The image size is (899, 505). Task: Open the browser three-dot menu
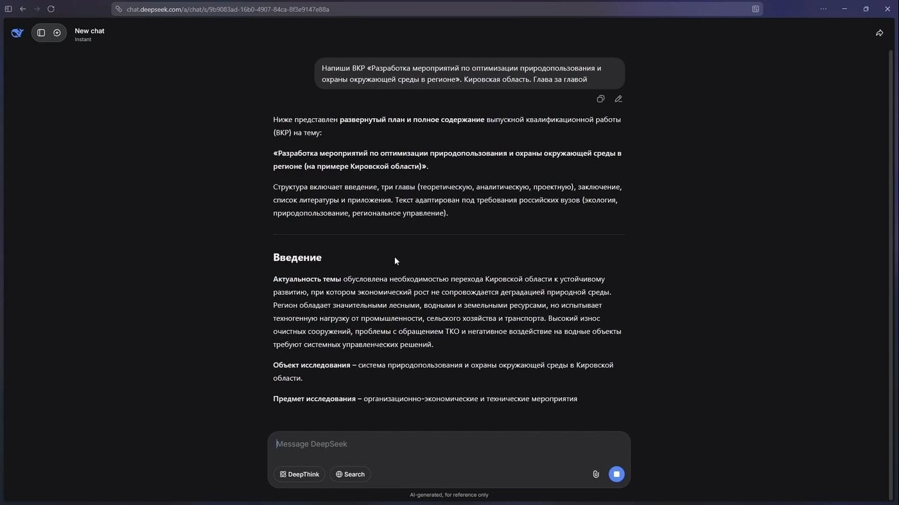click(823, 9)
